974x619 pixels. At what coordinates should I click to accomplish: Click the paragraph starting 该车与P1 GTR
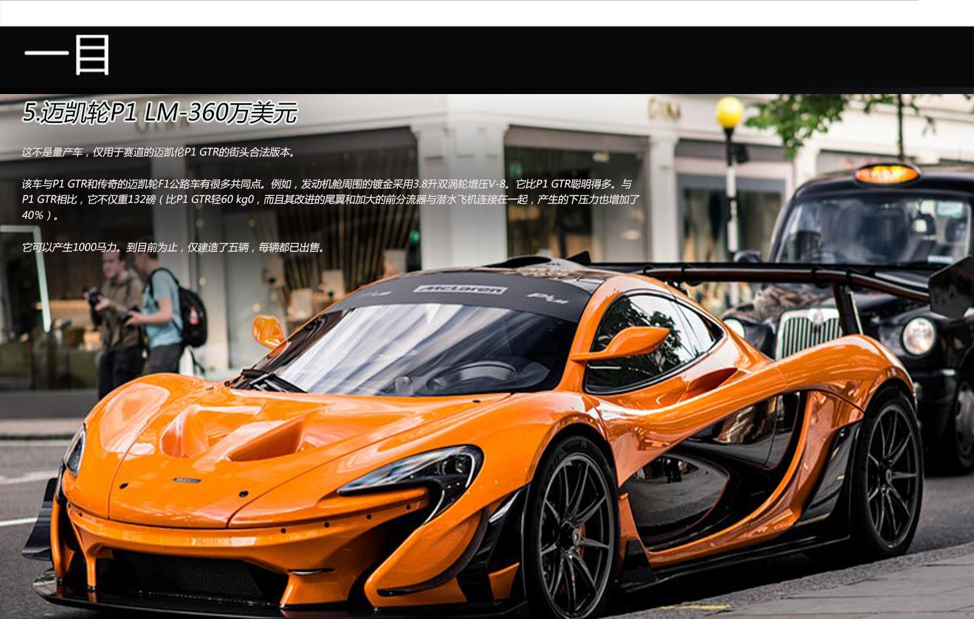tap(330, 199)
